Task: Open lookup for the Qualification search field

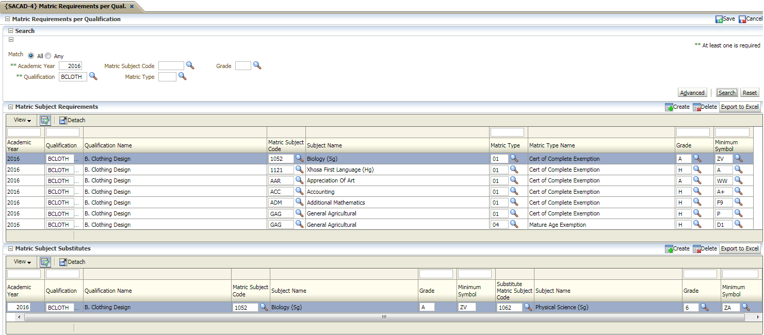Action: pos(93,76)
